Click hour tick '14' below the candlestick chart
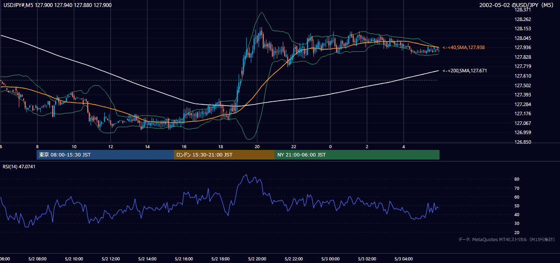This screenshot has width=560, height=263. 147,146
